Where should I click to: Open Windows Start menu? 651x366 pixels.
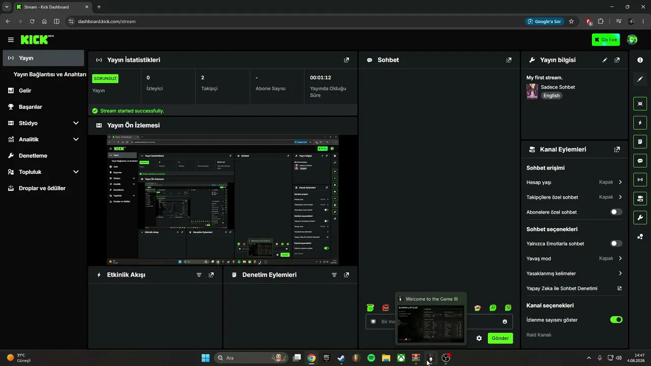coord(205,358)
